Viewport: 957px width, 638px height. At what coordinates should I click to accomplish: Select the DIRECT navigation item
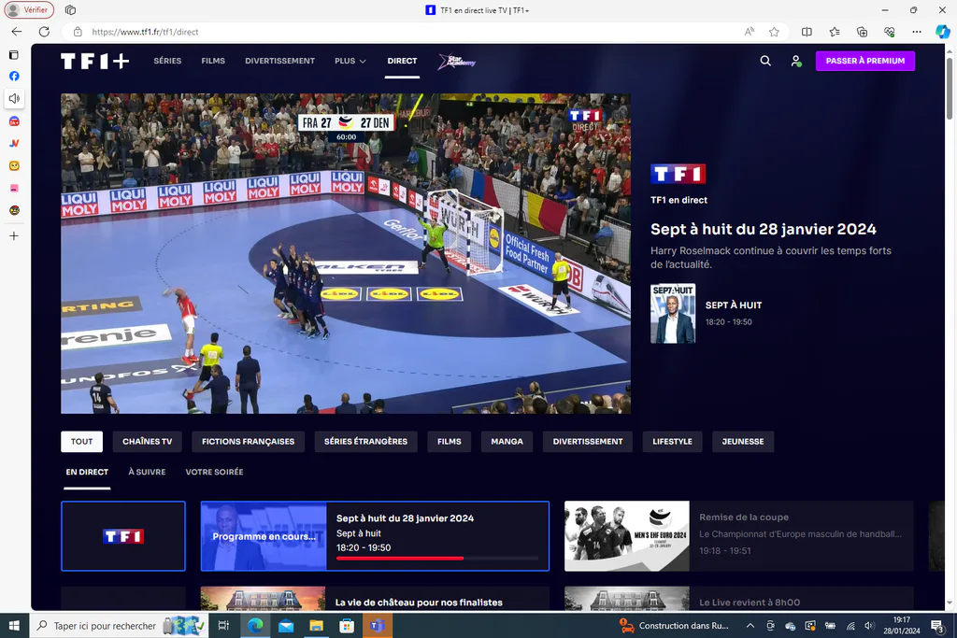click(402, 61)
